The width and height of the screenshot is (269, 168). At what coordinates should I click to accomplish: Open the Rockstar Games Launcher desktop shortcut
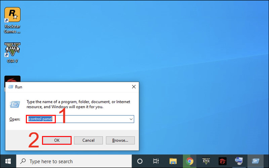(12, 20)
